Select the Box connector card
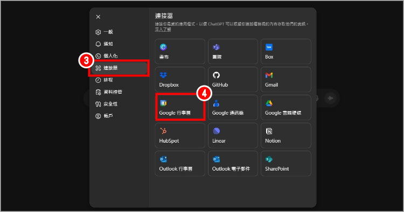The image size is (404, 212). click(x=286, y=52)
